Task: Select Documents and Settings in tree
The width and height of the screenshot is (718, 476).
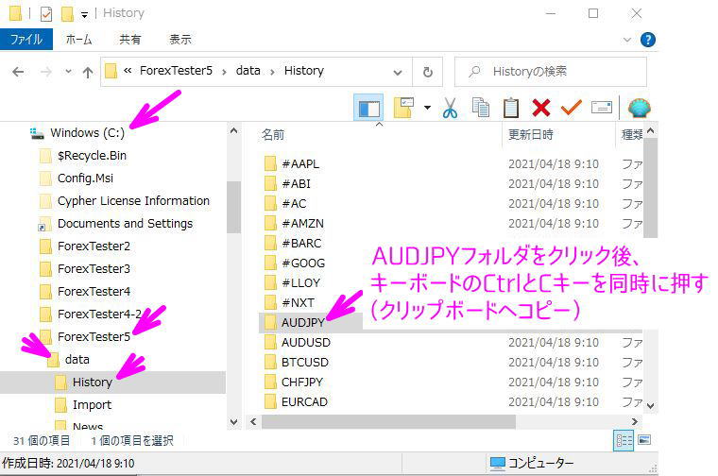Action: coord(125,223)
